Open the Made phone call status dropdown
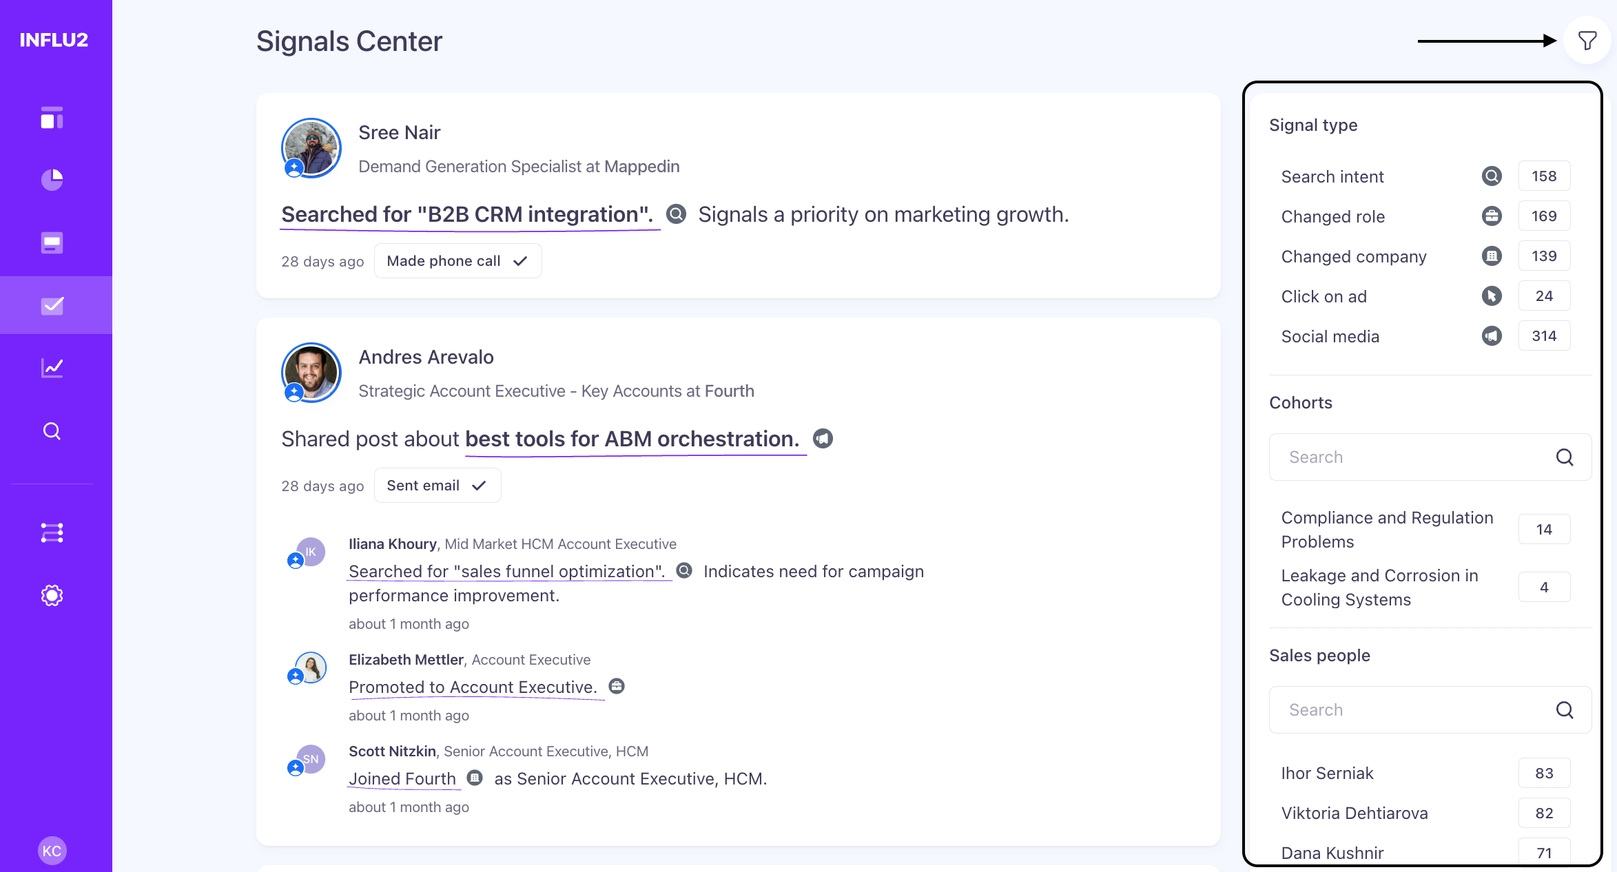Image resolution: width=1617 pixels, height=872 pixels. click(x=457, y=261)
